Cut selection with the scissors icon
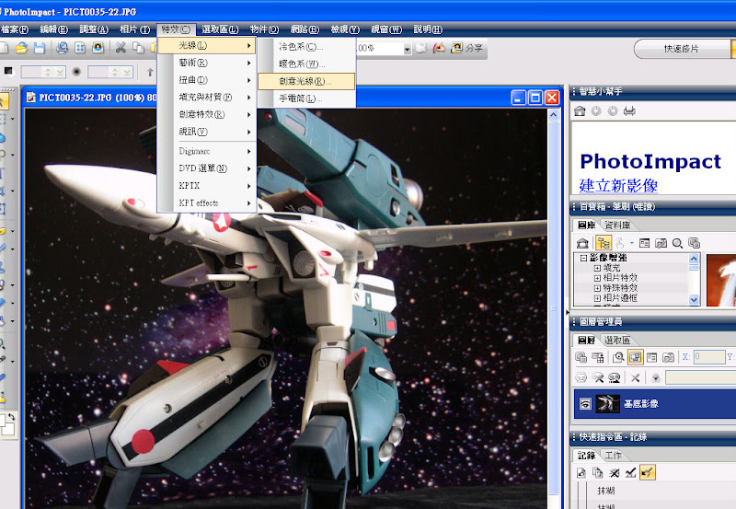 point(121,48)
